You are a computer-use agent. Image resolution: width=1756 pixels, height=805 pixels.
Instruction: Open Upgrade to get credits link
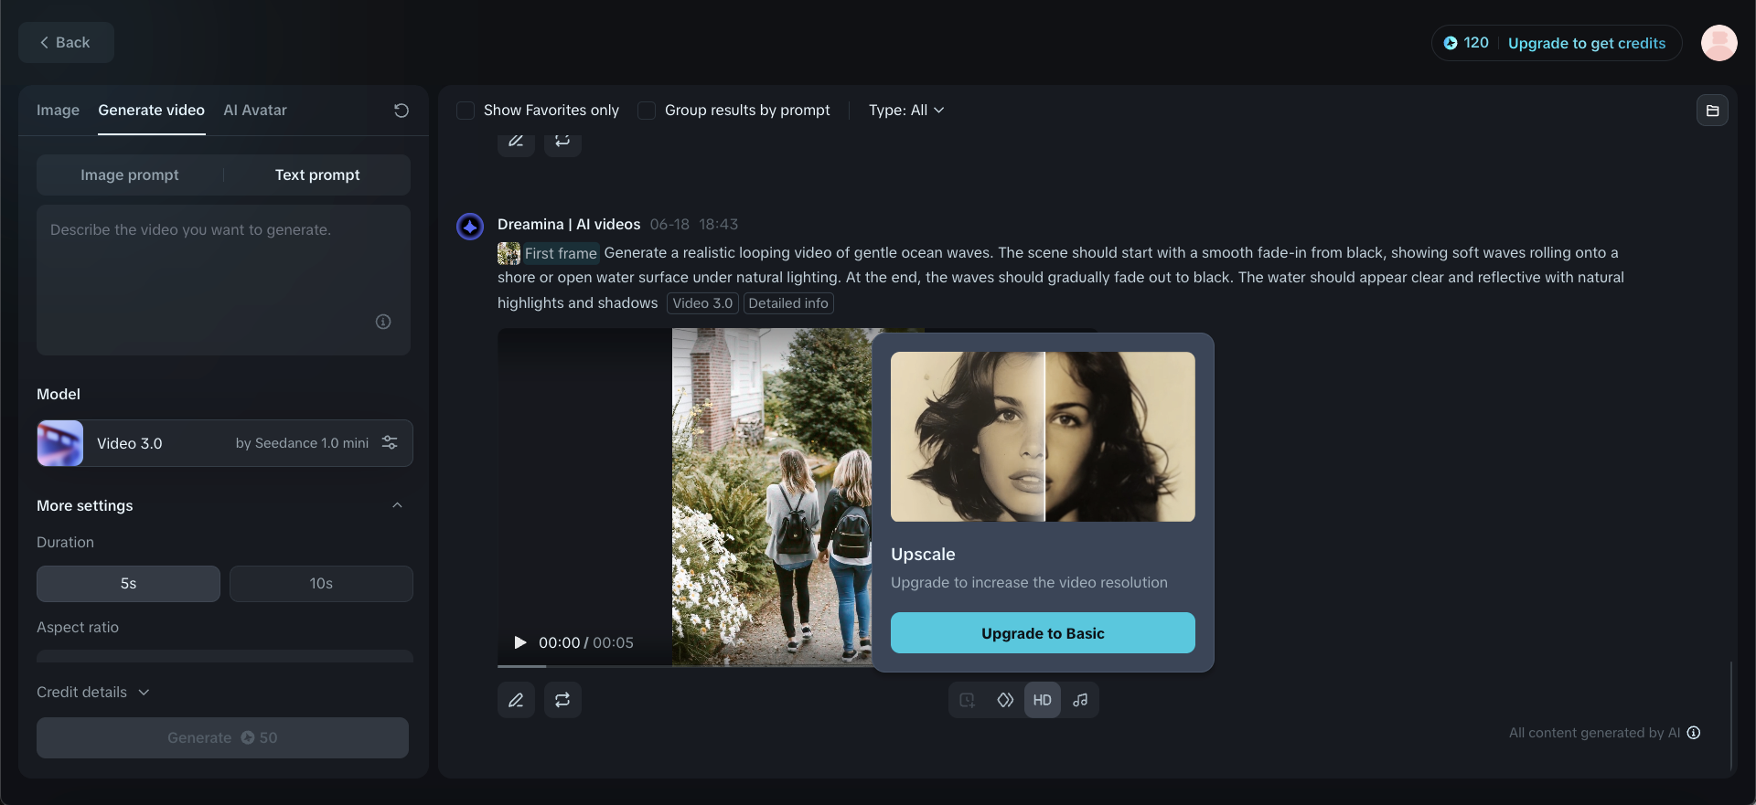[1587, 43]
